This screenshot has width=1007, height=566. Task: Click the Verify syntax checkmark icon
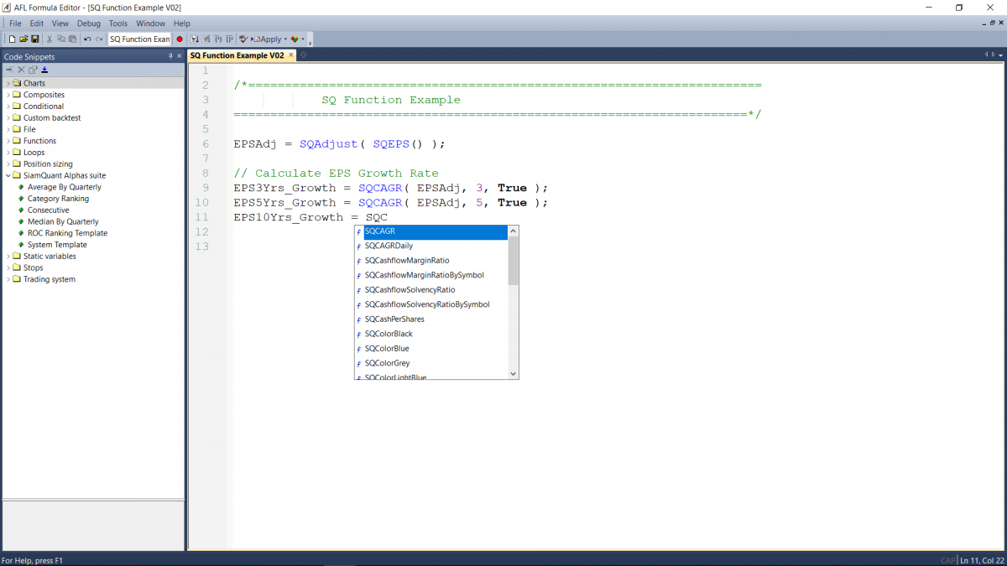tap(243, 39)
